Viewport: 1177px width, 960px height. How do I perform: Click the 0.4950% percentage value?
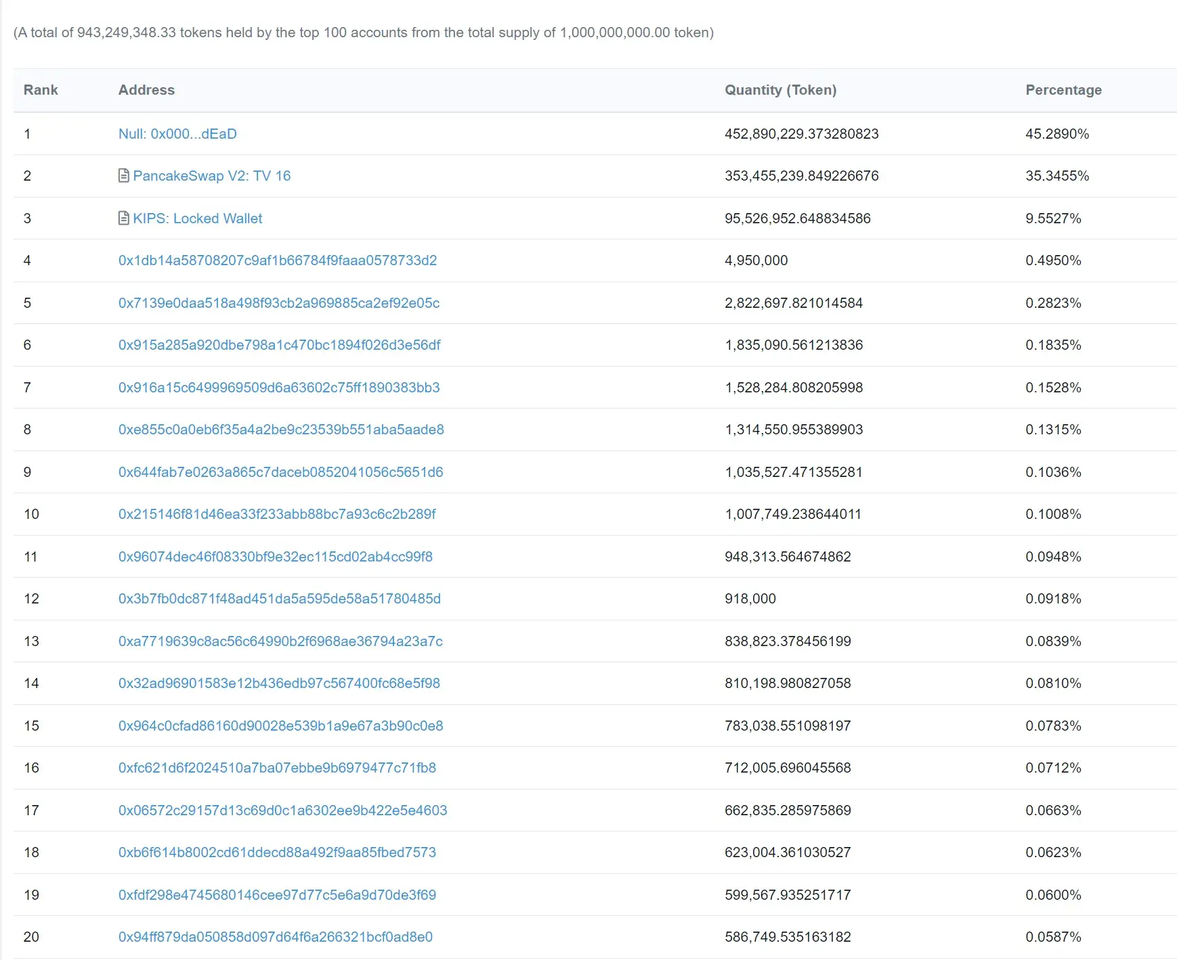1053,260
